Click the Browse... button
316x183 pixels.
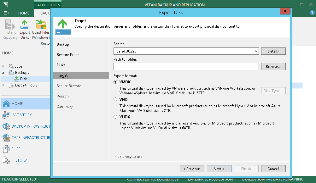pyautogui.click(x=273, y=67)
